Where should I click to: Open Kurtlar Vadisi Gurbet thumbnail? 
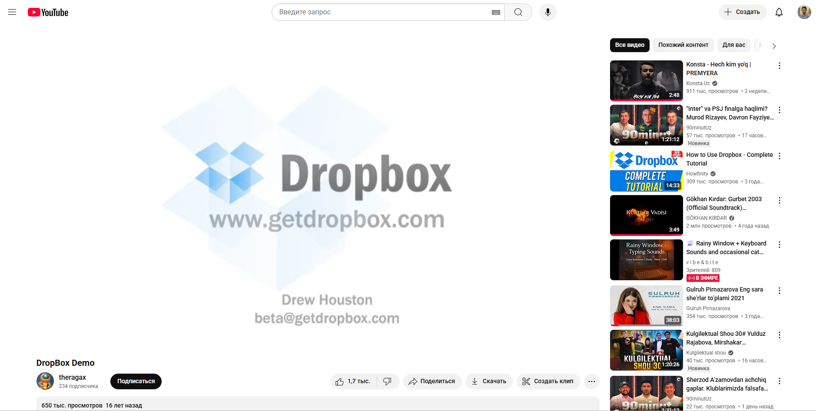[x=647, y=215]
